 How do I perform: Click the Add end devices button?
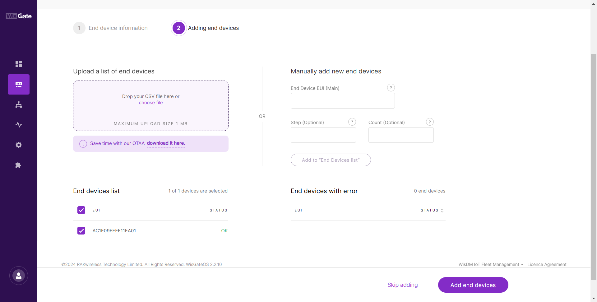(473, 285)
